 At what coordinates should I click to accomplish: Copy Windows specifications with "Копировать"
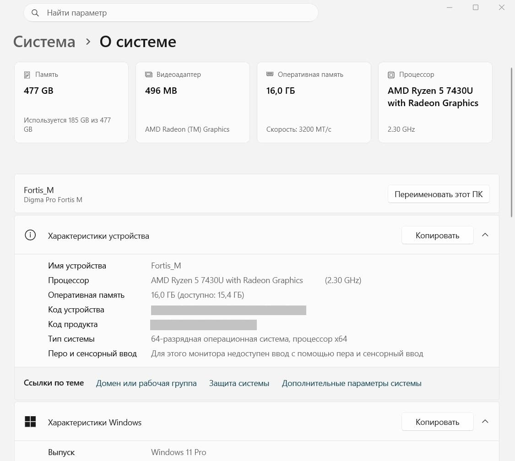[438, 422]
